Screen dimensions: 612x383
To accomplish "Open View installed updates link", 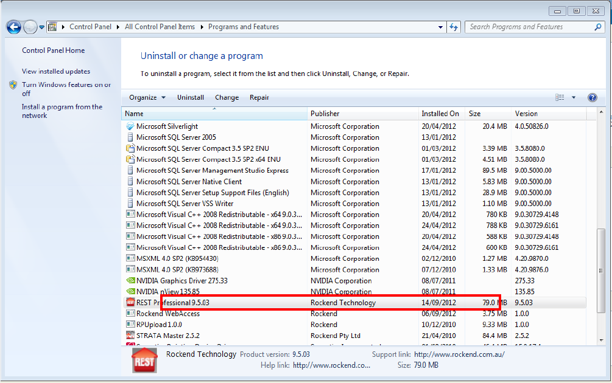I will point(56,71).
